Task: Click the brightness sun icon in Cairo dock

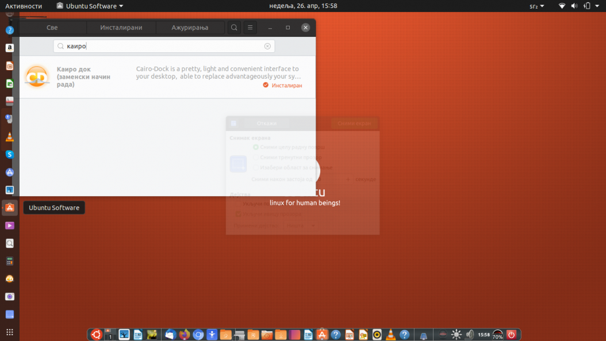Action: coord(456,335)
